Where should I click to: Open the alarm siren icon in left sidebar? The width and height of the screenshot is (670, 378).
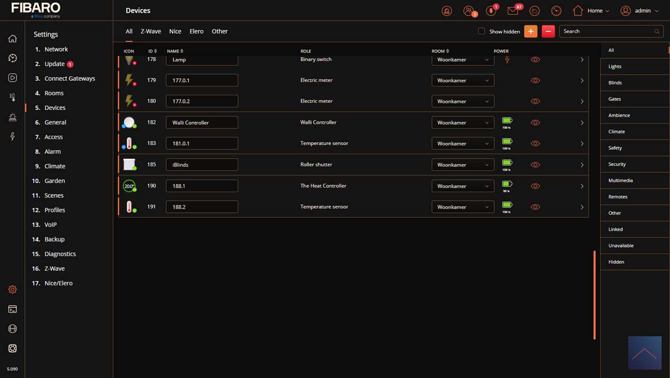click(x=12, y=117)
